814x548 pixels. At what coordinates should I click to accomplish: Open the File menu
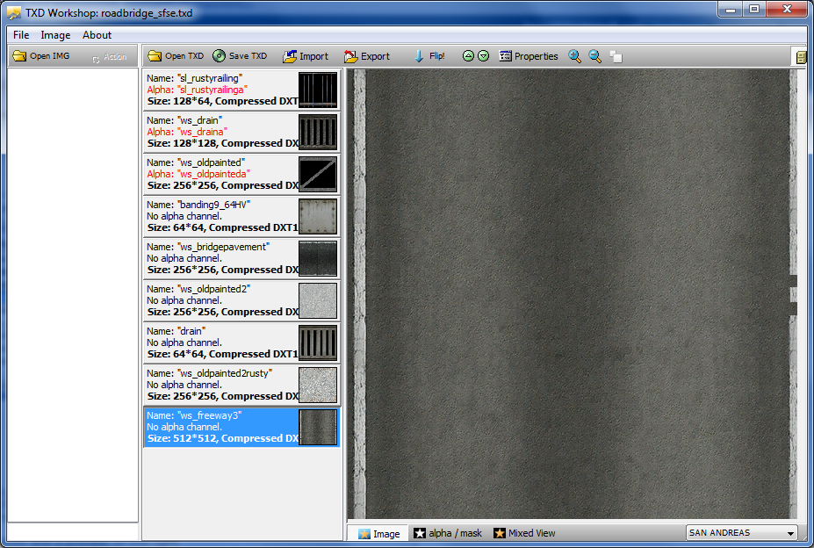pos(20,35)
